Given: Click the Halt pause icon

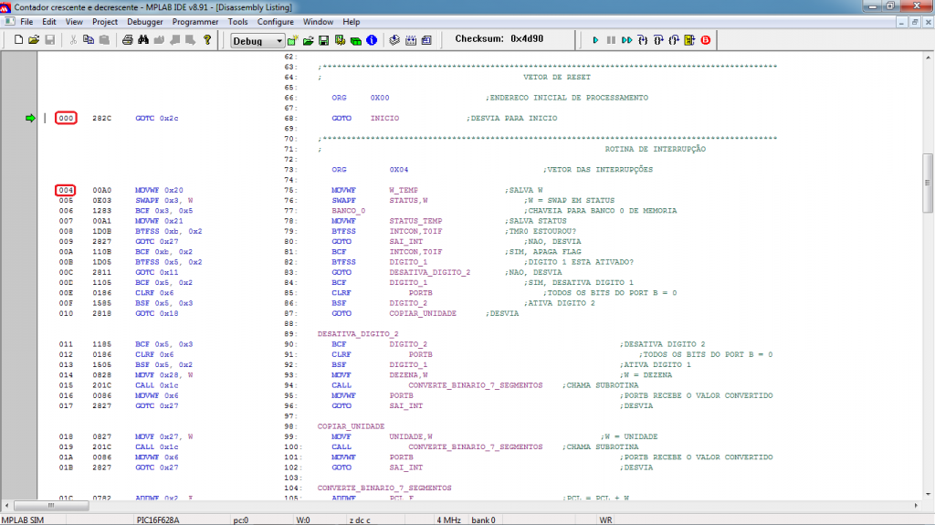Looking at the screenshot, I should tap(611, 40).
